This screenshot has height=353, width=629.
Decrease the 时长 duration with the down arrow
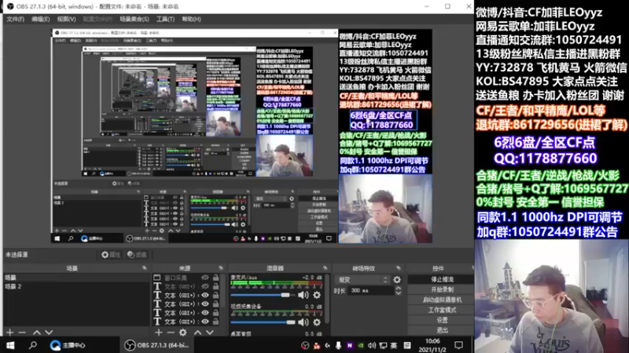398,293
